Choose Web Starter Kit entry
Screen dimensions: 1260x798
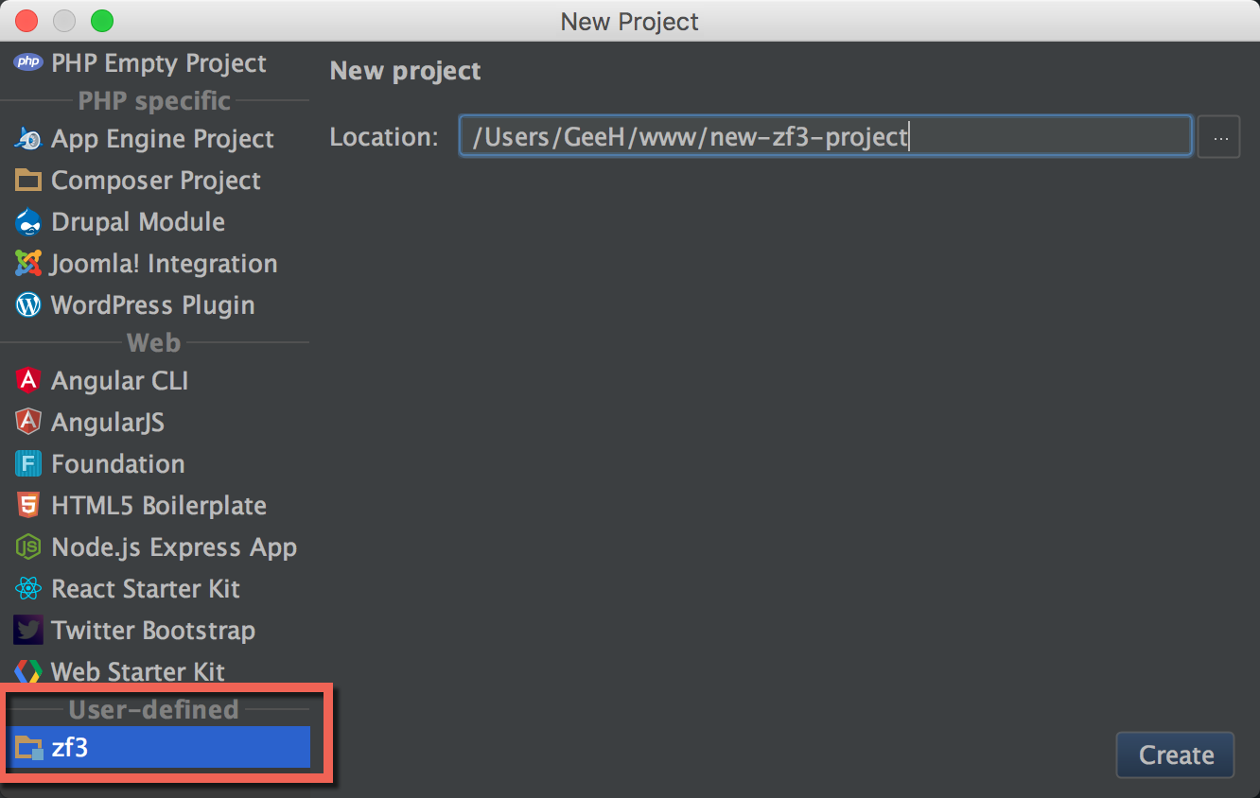click(x=155, y=672)
